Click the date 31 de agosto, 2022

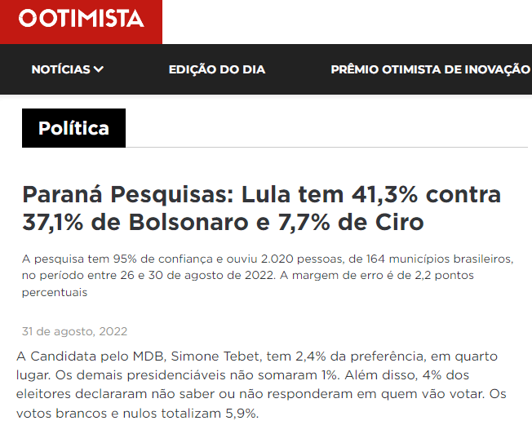coord(74,332)
